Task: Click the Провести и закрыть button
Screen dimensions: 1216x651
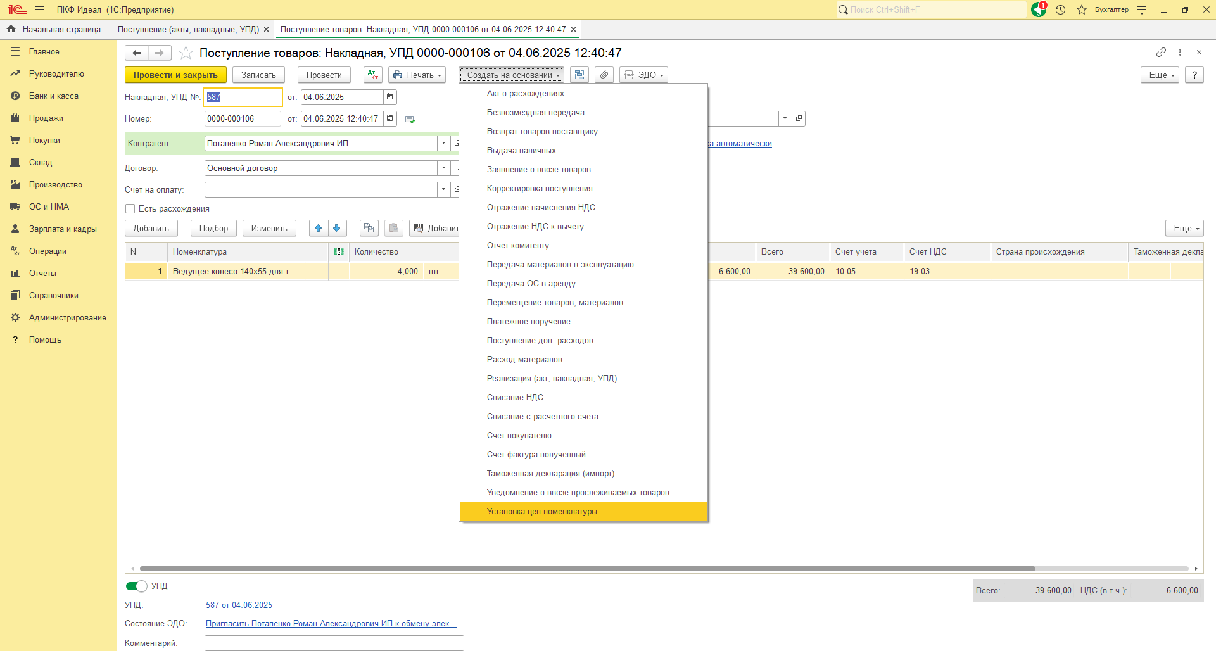Action: [175, 75]
